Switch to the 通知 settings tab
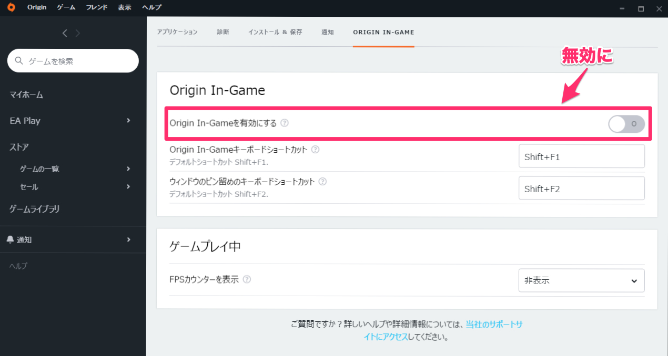The image size is (668, 356). coord(328,32)
